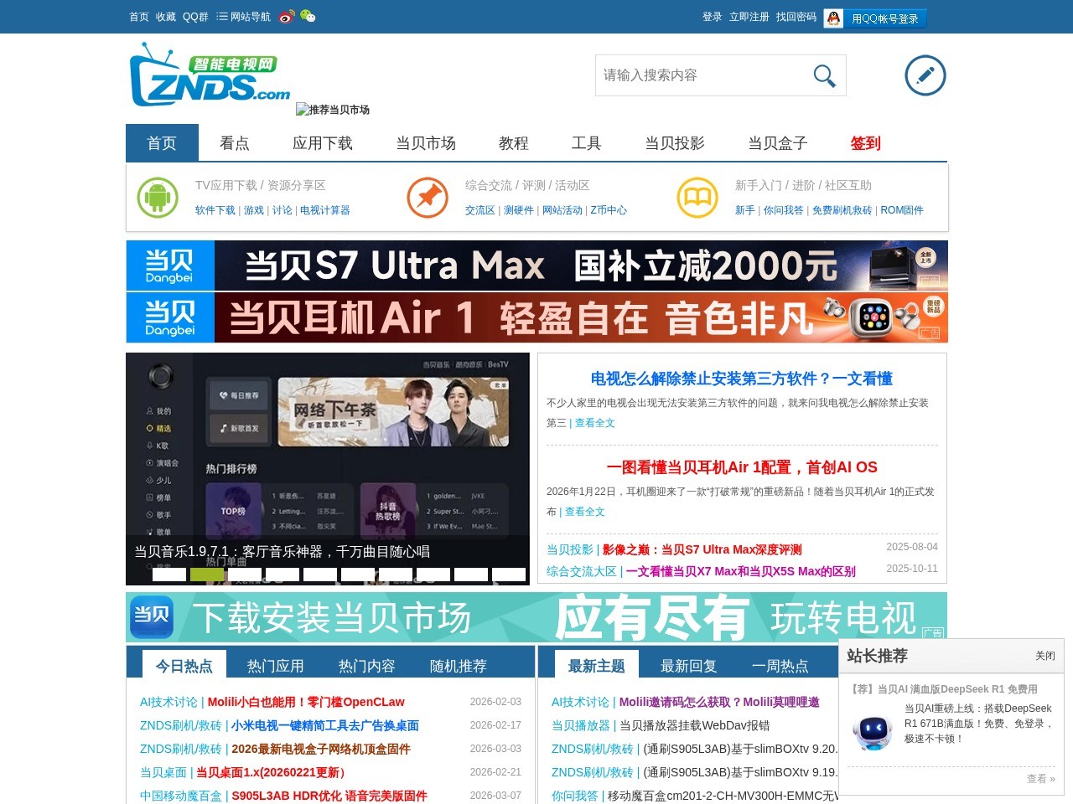Open the 教程 navigation menu
Screen dimensions: 1073x804
[513, 143]
